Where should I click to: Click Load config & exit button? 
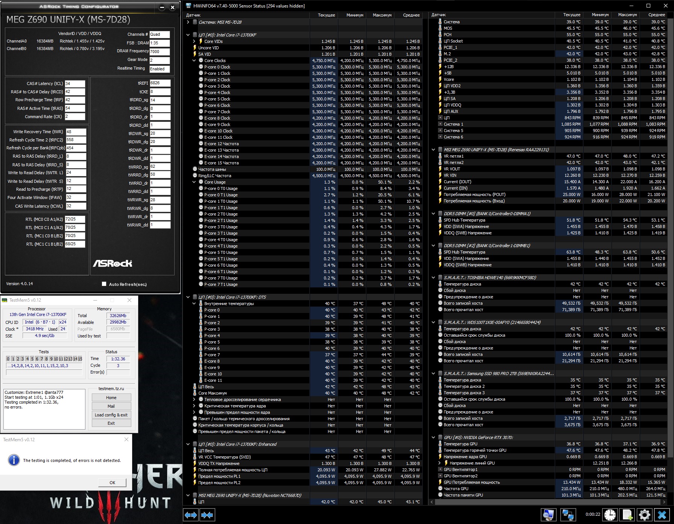[111, 415]
